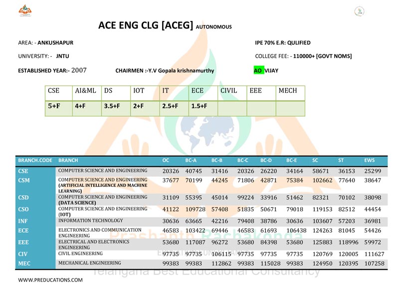Click the JNTU university value

[63, 56]
